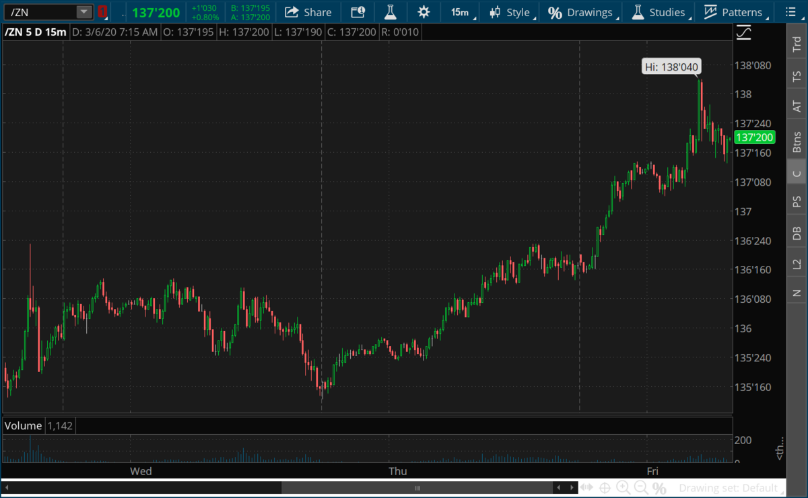Click the left arrow of the horizontal scrollbar
Viewport: 808px width, 498px height.
tap(7, 488)
